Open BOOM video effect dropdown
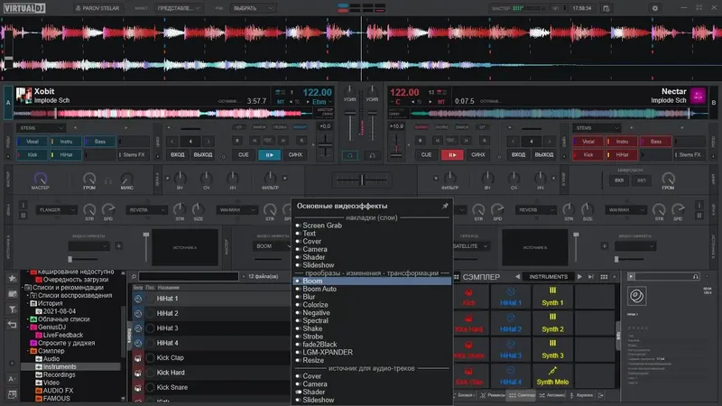The image size is (722, 406). coord(272,246)
